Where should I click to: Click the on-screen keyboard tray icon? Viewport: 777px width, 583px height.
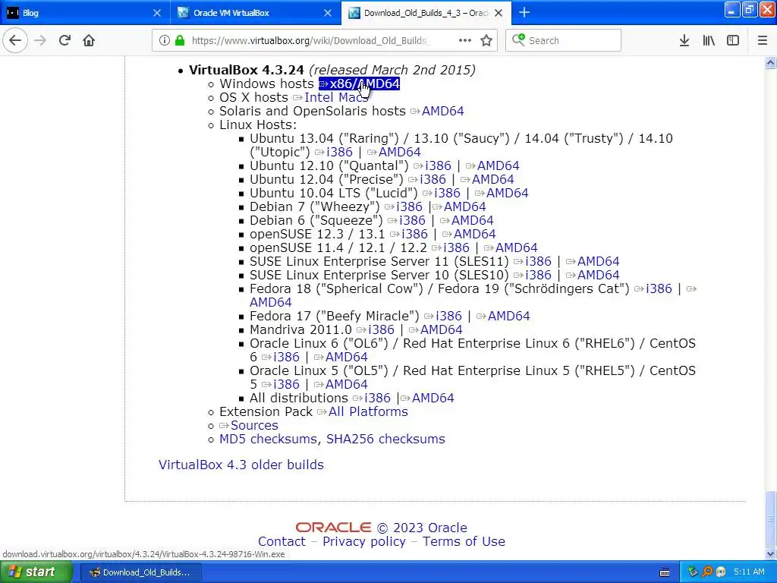(x=665, y=572)
